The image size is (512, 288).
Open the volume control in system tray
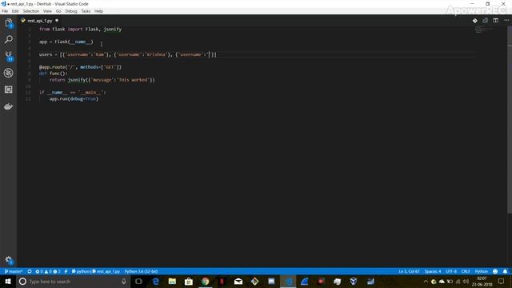coord(466,282)
